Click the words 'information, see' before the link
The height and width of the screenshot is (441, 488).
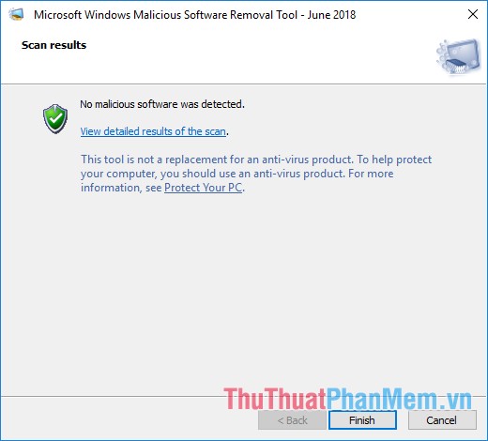(121, 188)
